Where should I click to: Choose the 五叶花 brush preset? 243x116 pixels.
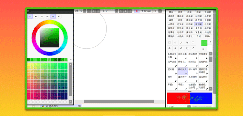[172, 71]
